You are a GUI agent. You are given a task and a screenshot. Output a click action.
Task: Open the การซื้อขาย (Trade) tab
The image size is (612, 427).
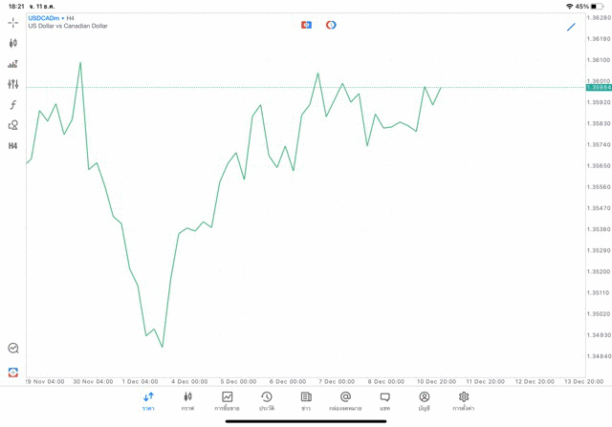[227, 400]
